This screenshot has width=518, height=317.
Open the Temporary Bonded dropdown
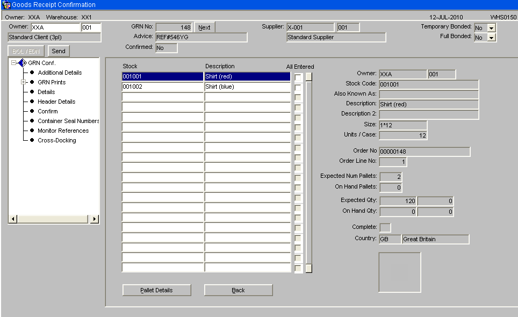point(491,28)
